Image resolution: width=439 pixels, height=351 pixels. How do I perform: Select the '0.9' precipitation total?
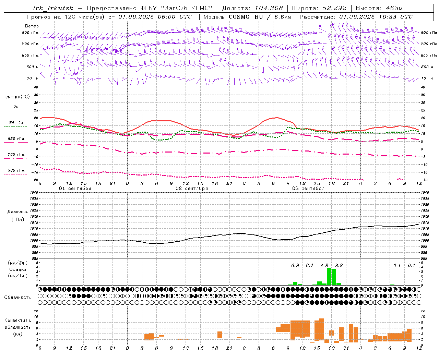pos(295,266)
